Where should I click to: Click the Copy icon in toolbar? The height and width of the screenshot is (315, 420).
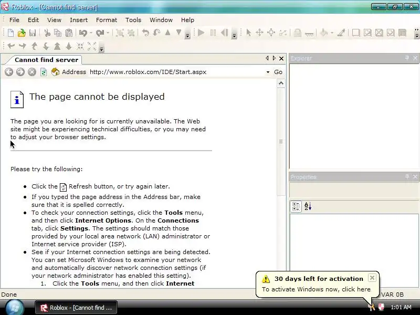pyautogui.click(x=58, y=33)
